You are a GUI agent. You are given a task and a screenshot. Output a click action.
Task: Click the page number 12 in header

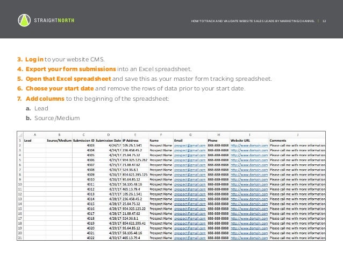pyautogui.click(x=324, y=21)
